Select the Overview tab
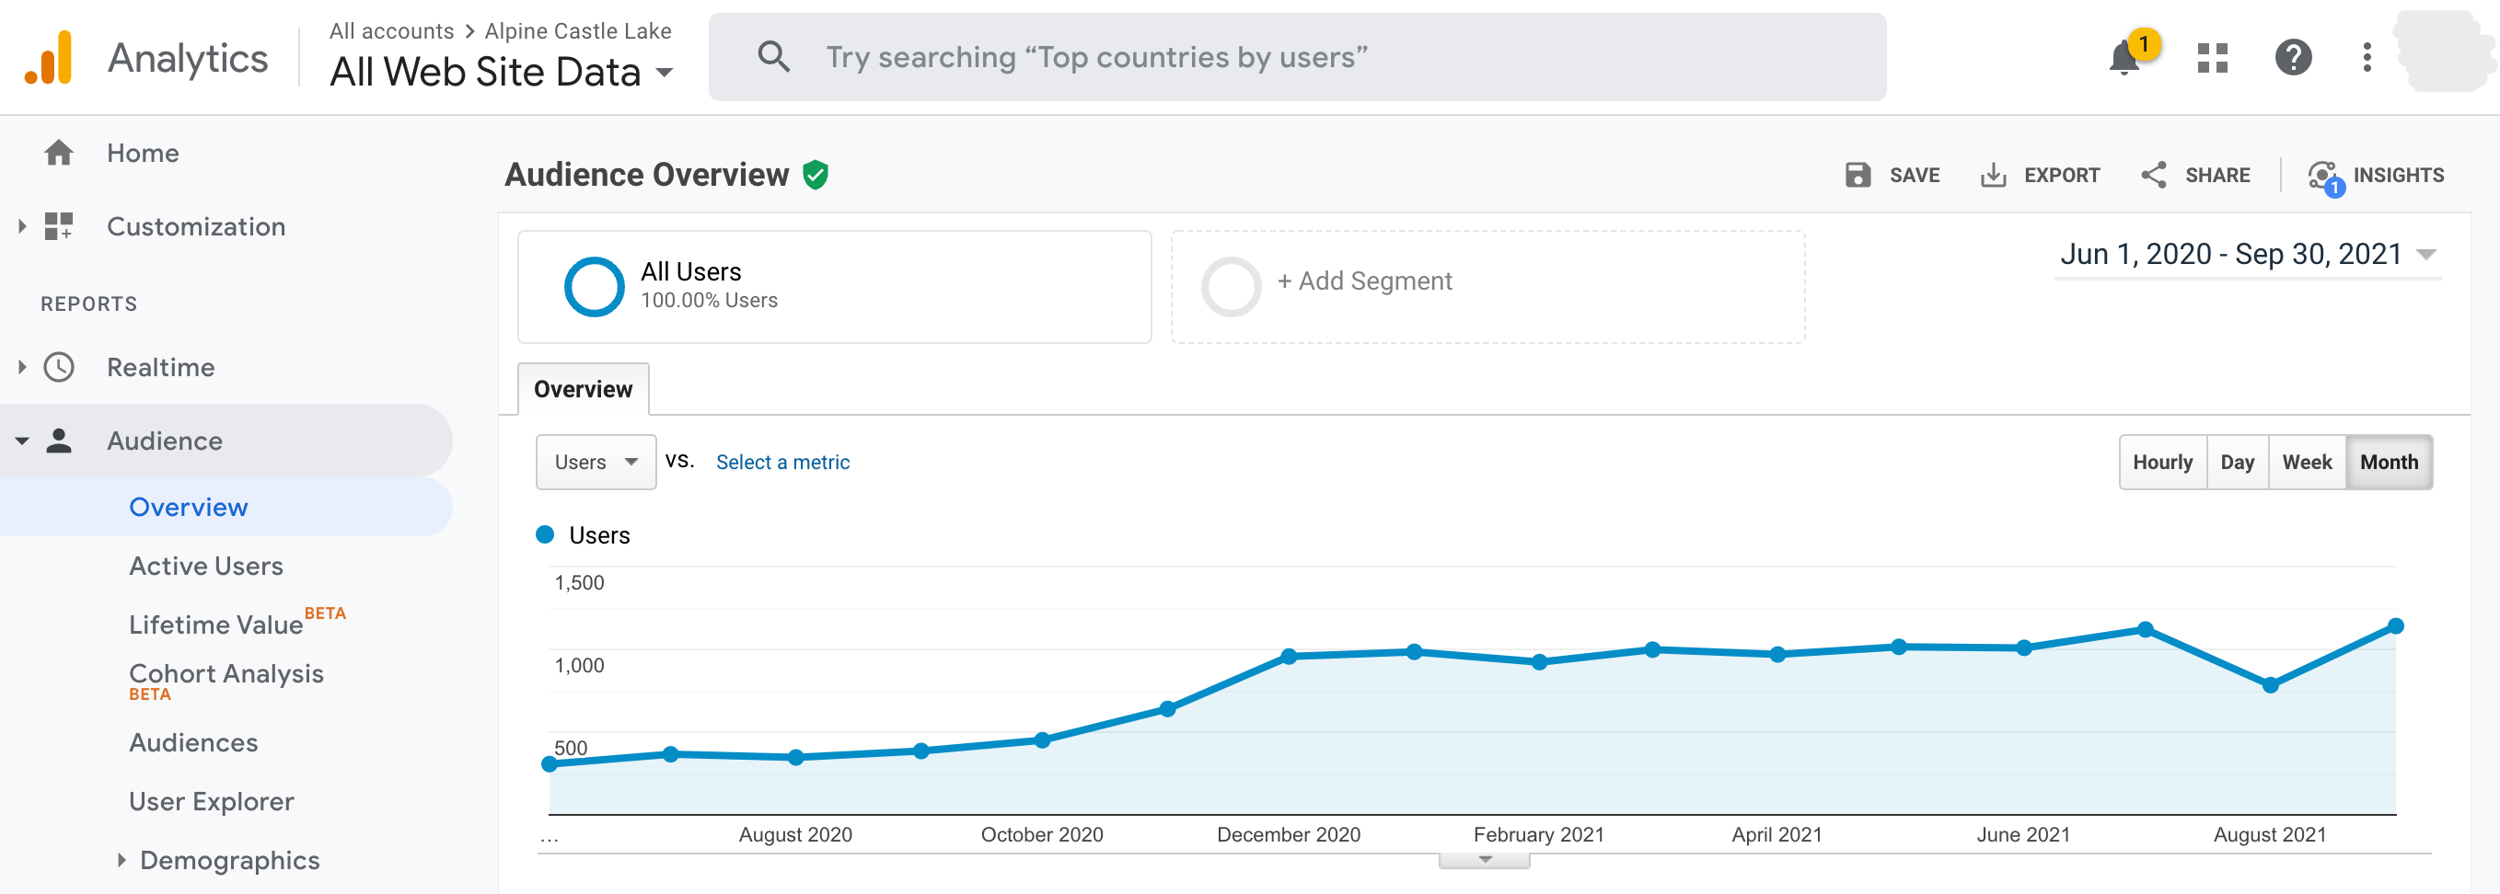Viewport: 2500px width, 894px height. [x=583, y=390]
